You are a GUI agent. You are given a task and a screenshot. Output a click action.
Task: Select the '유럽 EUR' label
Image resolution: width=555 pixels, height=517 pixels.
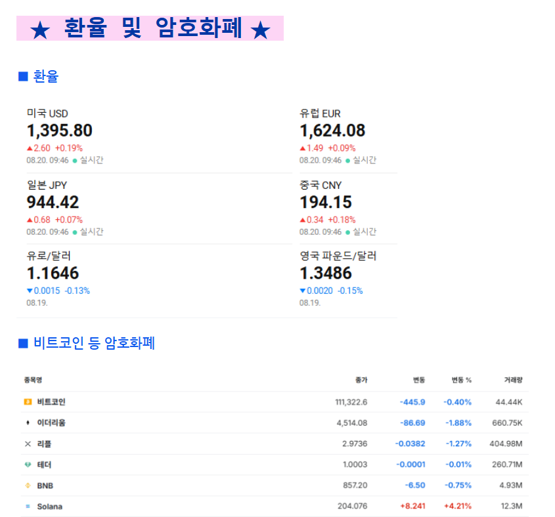[320, 114]
